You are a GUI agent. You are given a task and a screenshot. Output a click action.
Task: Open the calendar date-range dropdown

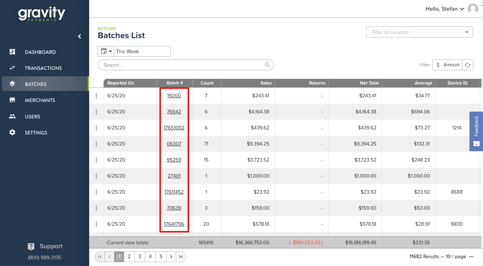pos(106,51)
